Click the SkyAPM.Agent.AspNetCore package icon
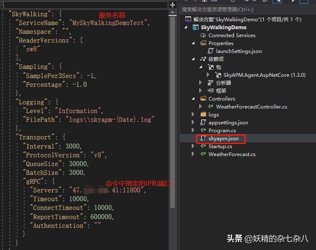Viewport: 316px width, 250px height. (218, 75)
